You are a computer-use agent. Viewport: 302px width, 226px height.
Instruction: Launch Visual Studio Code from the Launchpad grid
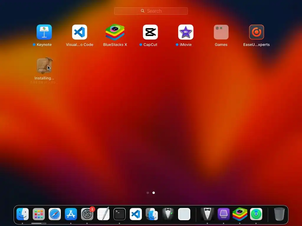click(x=80, y=32)
